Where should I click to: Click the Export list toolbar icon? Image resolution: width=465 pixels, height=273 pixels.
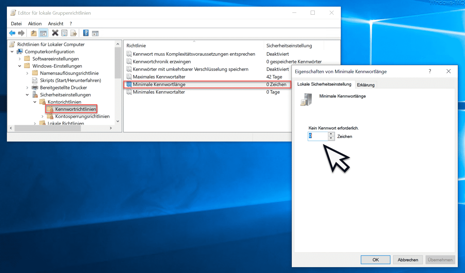point(74,33)
